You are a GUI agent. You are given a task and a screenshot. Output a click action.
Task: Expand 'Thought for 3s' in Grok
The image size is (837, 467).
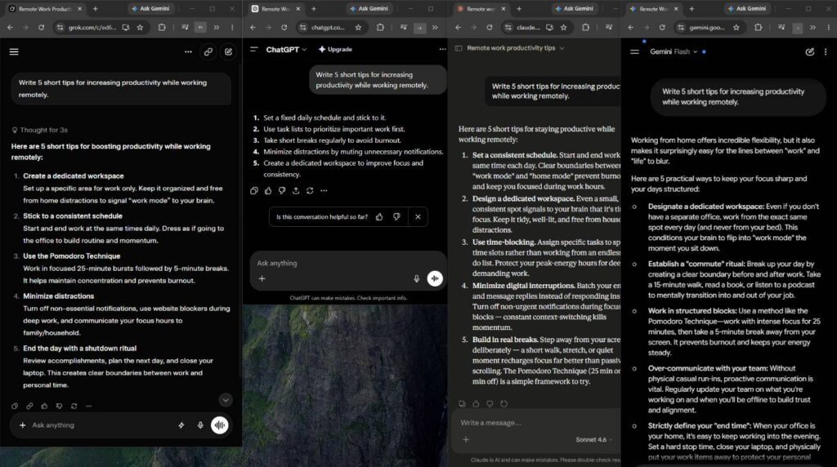coord(40,130)
